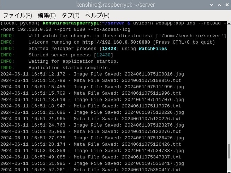This screenshot has width=231, height=173.
Task: Click window title kenshiro@raspberrypi: ~/server
Action: (x=115, y=5)
